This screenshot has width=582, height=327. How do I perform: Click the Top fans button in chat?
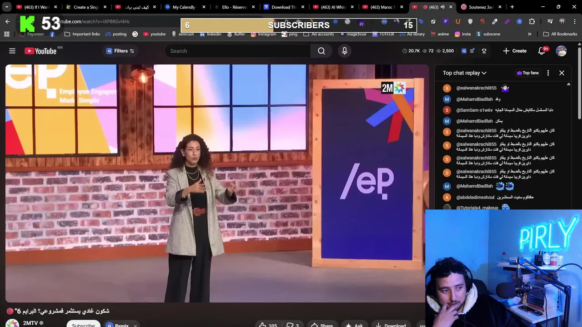pos(527,73)
